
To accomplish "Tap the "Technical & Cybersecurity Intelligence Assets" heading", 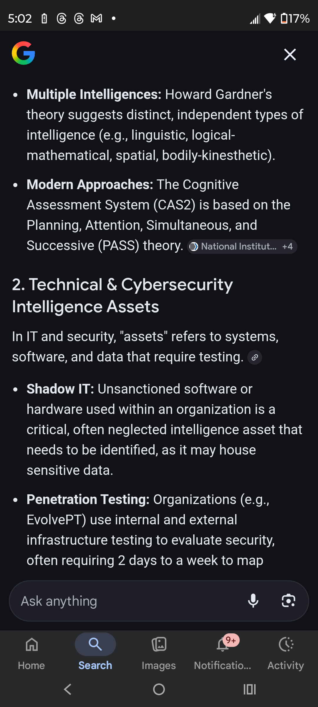I will [122, 295].
